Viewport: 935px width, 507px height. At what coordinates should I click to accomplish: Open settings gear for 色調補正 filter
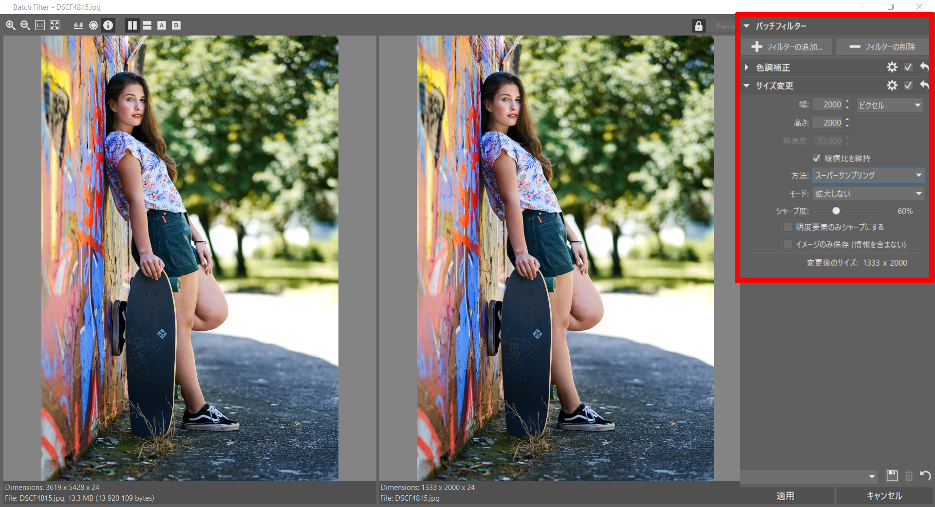pyautogui.click(x=892, y=67)
